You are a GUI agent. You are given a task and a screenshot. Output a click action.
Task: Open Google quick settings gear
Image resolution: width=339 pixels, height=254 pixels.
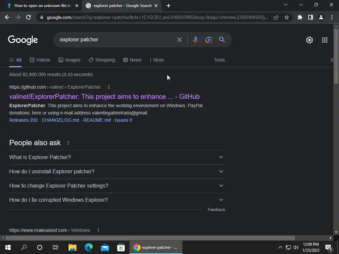coord(310,40)
